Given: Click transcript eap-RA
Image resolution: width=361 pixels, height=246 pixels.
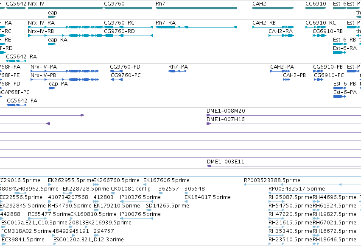Looking at the screenshot, I should [x=52, y=44].
